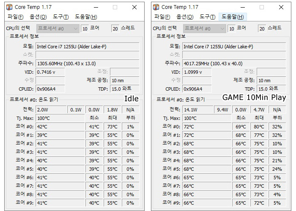
Task: Click 1305.60MHz frequency field
Action: click(88, 64)
